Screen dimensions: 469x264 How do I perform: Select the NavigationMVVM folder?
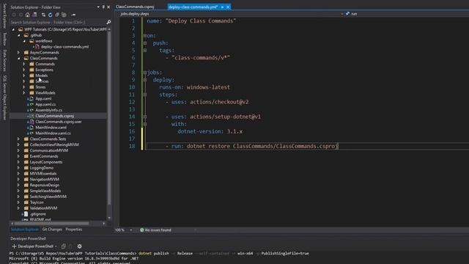pyautogui.click(x=44, y=179)
